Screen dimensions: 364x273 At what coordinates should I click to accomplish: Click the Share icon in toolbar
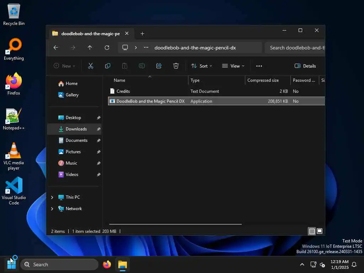(159, 66)
